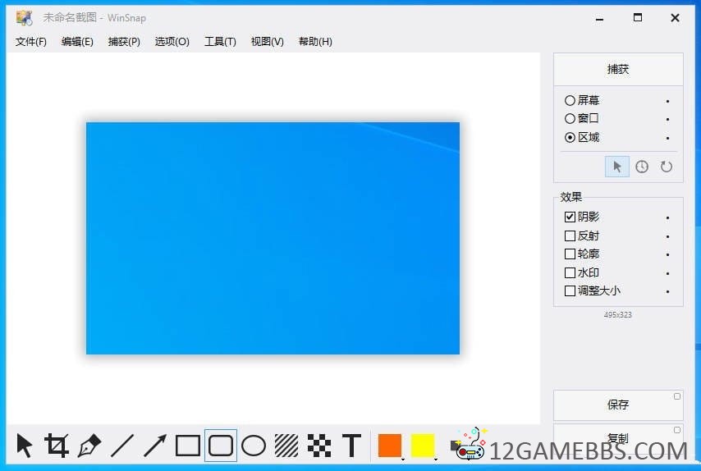Click the repeat last capture icon

point(667,167)
